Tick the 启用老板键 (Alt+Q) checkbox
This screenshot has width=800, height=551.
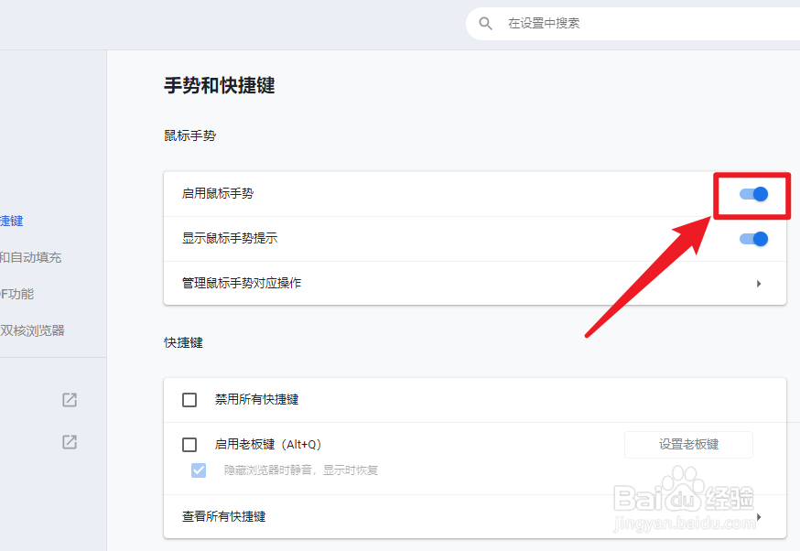[189, 445]
